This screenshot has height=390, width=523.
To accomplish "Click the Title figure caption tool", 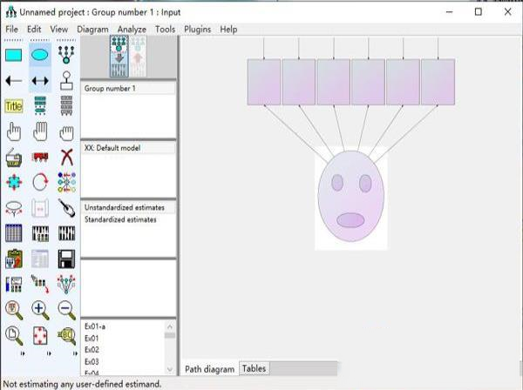I will 14,106.
